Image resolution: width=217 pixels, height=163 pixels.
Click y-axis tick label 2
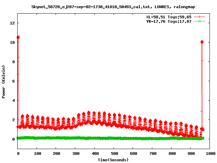(x=14, y=120)
